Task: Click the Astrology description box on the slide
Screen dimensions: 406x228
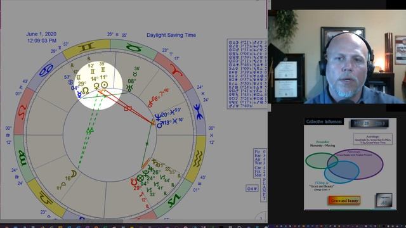Action: [373, 139]
